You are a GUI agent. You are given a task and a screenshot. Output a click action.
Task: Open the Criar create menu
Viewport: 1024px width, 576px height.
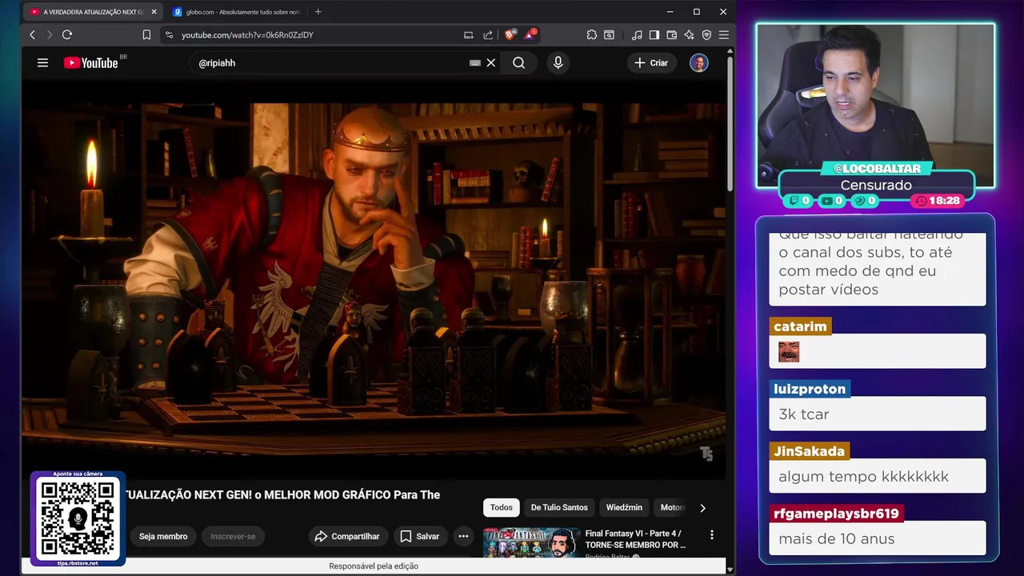651,62
